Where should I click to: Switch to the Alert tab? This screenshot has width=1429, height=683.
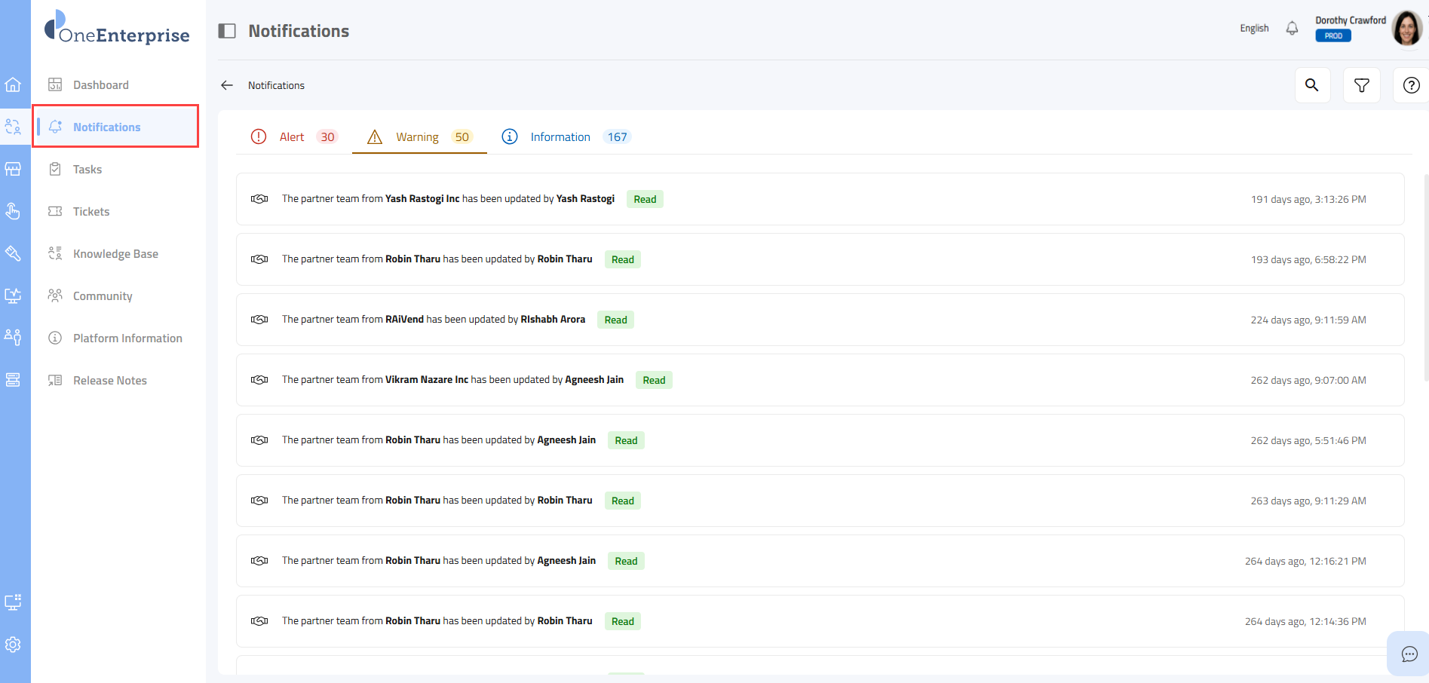coord(293,137)
